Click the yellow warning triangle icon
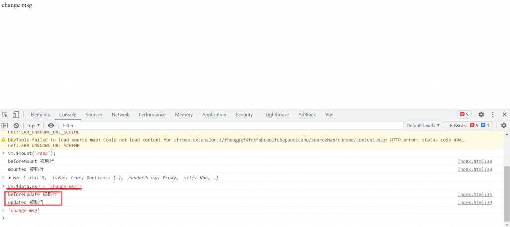This screenshot has height=227, width=510. point(3,140)
